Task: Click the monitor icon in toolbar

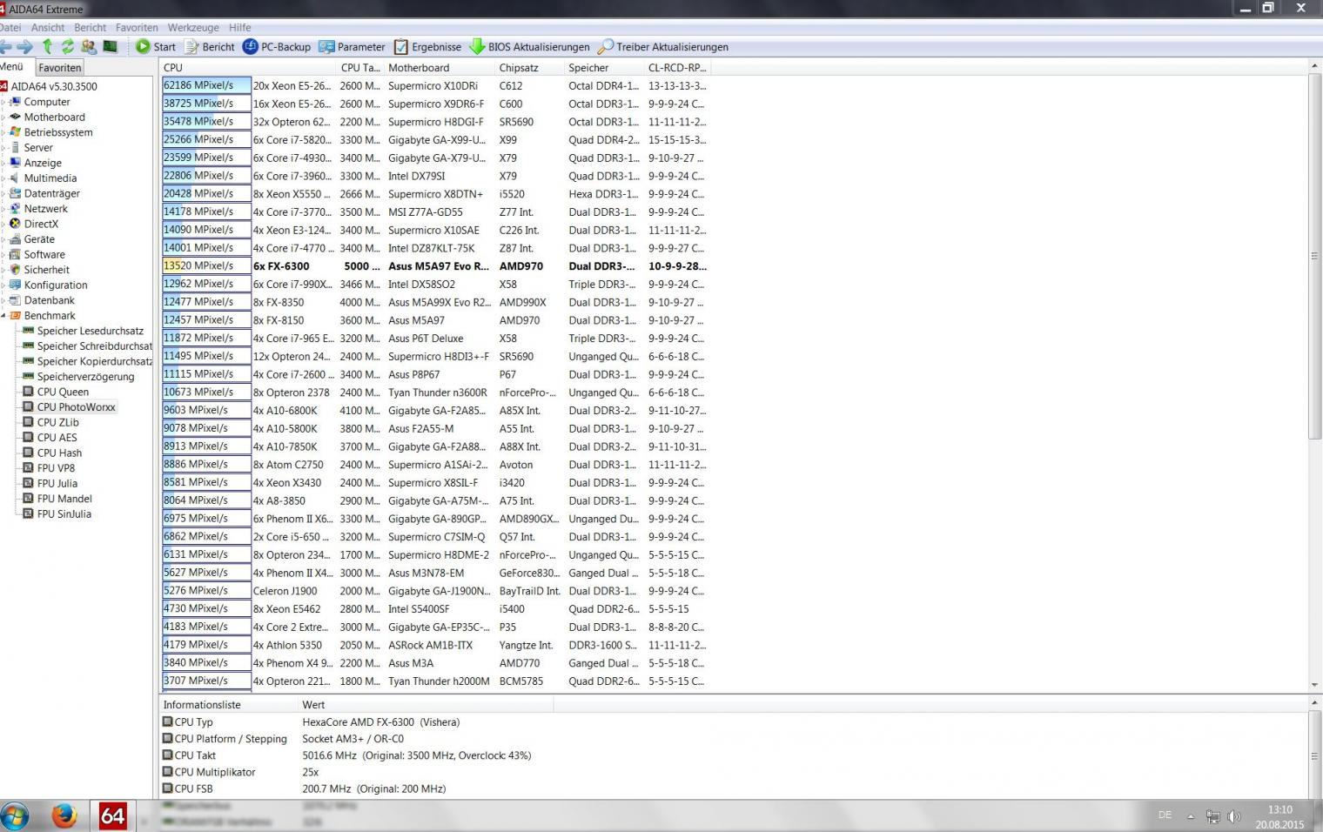Action: 111,47
